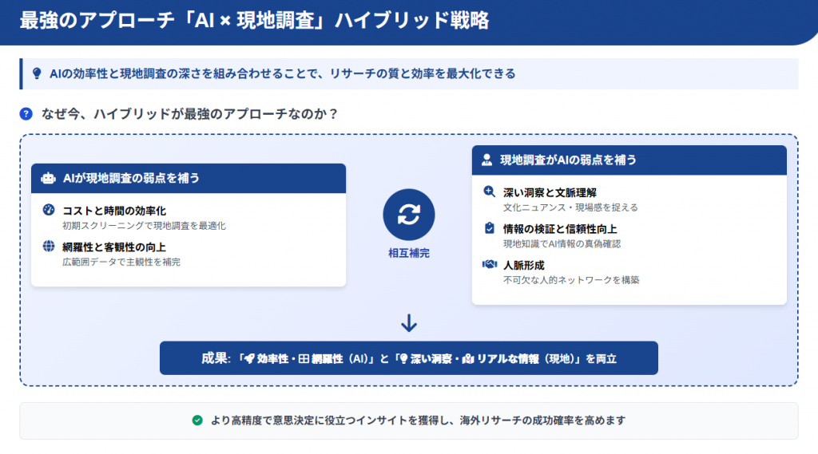Click the rocket icon in the 成果 bar

249,358
